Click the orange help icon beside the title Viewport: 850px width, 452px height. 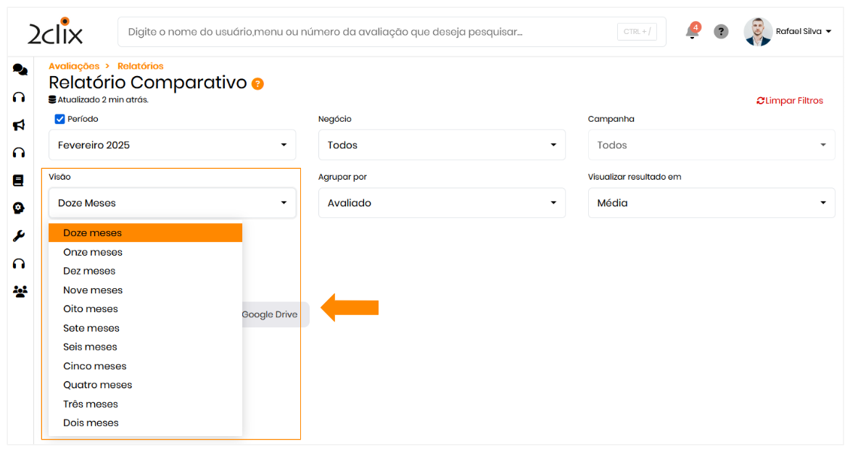[257, 84]
